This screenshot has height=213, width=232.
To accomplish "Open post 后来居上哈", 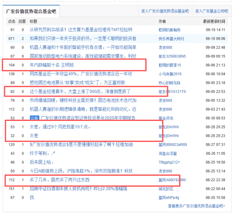I will tap(41, 162).
